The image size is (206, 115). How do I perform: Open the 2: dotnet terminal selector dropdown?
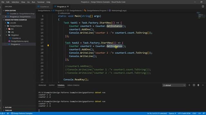click(x=174, y=85)
